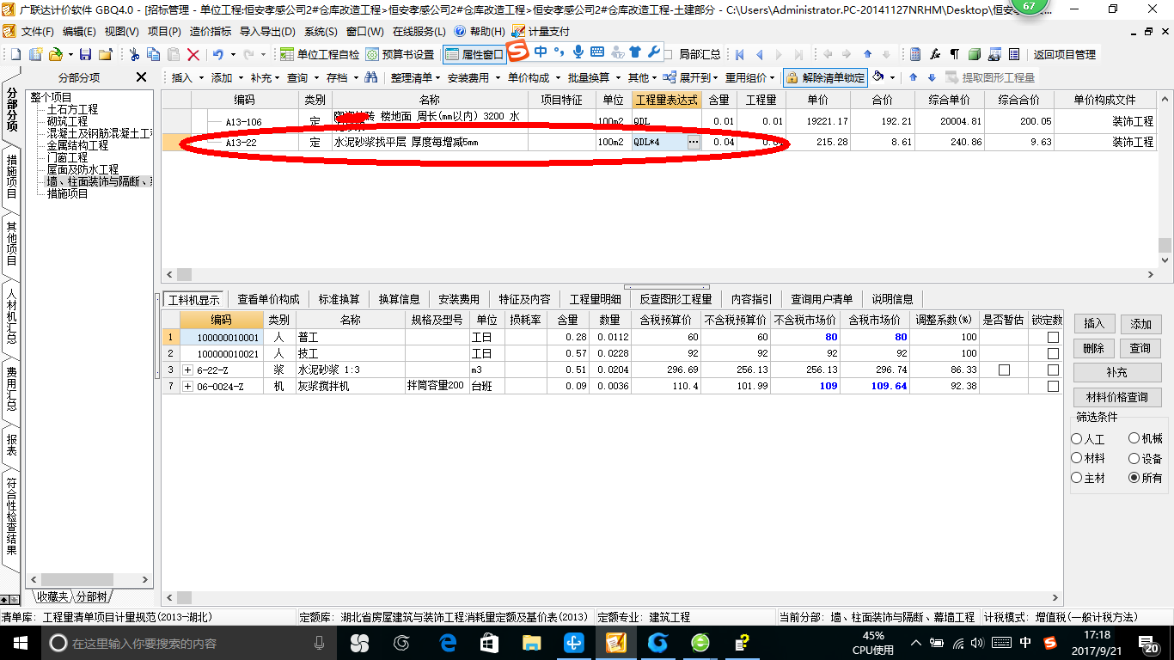Click the 补充 button in right panel

(x=1116, y=373)
